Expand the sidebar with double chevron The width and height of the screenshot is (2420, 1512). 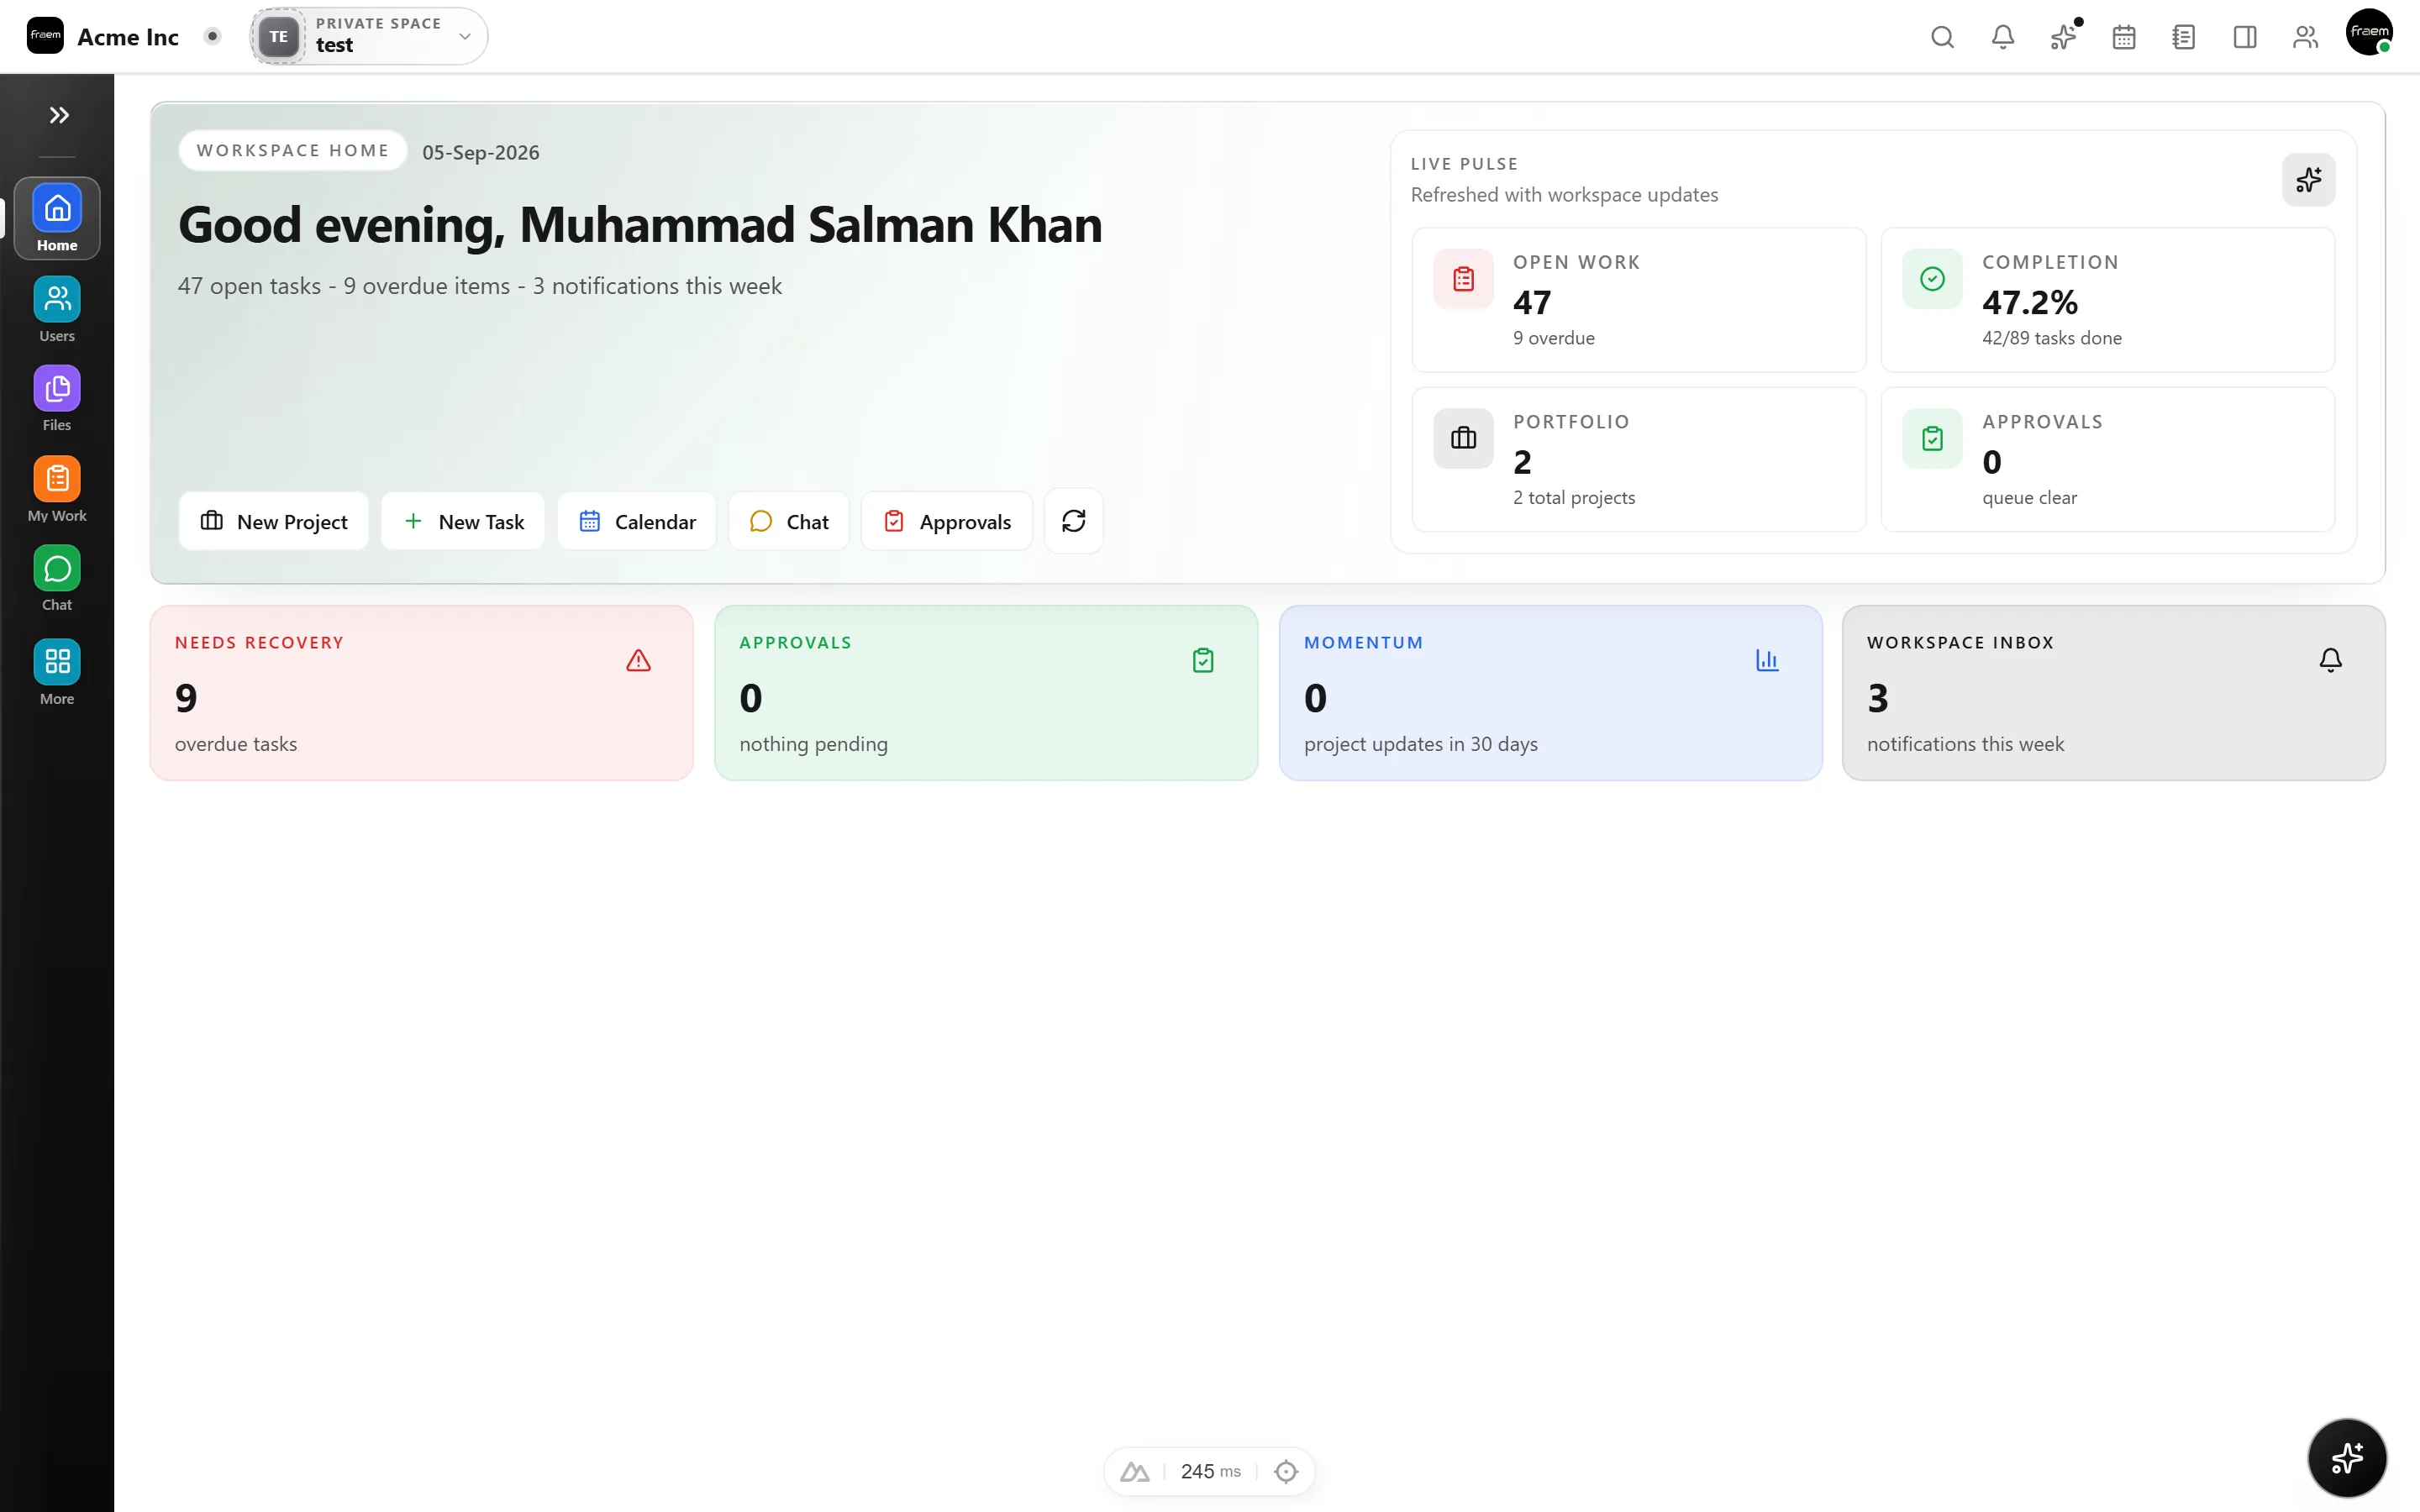click(x=58, y=115)
